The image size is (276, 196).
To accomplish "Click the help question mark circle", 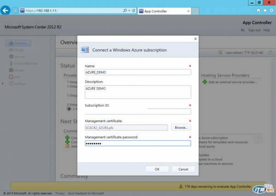I will [x=258, y=139].
